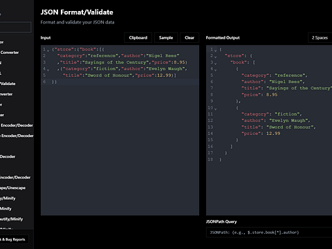Clear the input with the Clear button
This screenshot has width=332, height=249.
190,38
